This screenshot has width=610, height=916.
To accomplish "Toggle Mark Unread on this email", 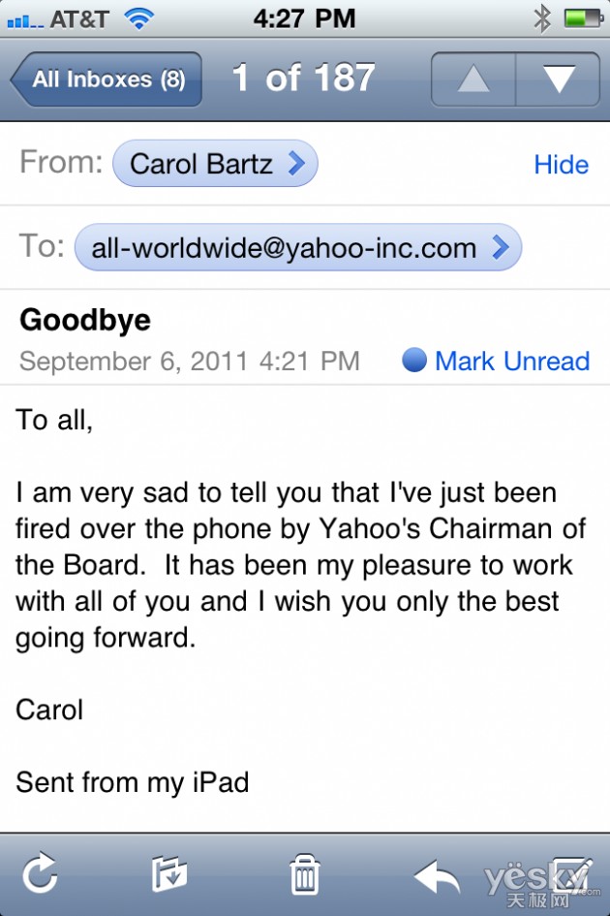I will coord(512,361).
